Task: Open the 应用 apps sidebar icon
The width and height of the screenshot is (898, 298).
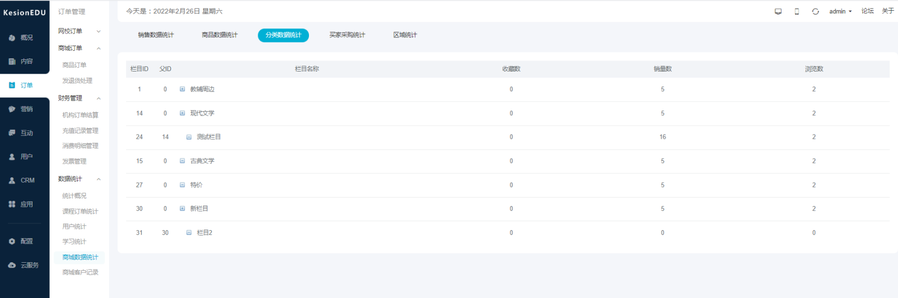Action: coord(12,204)
